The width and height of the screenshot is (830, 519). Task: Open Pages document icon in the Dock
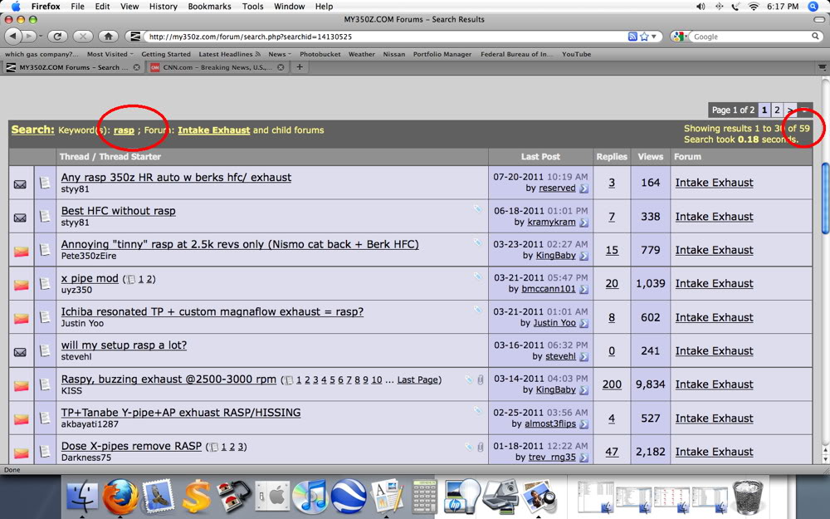tap(387, 497)
